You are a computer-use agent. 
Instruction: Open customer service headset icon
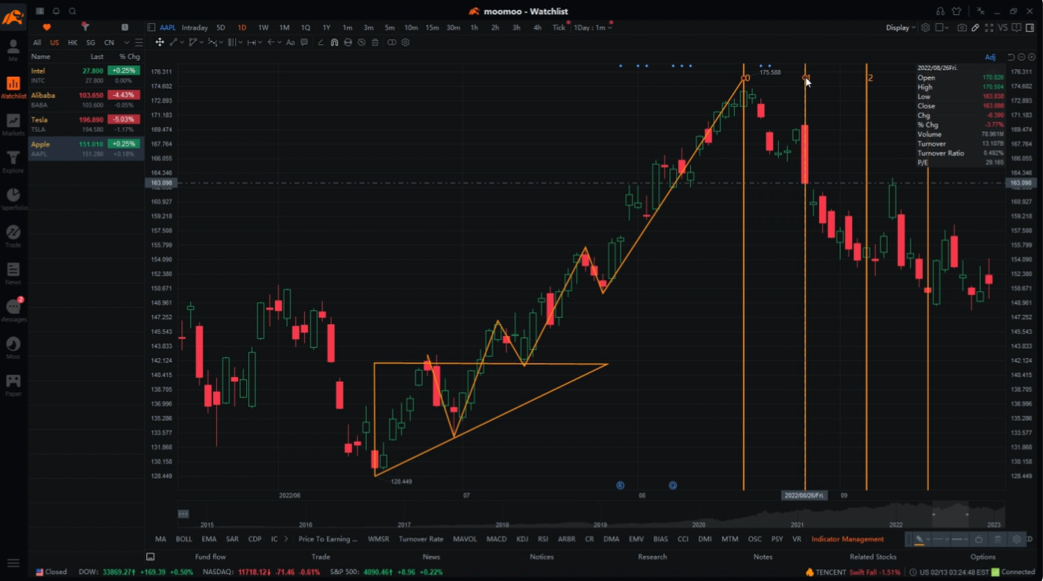coord(940,11)
